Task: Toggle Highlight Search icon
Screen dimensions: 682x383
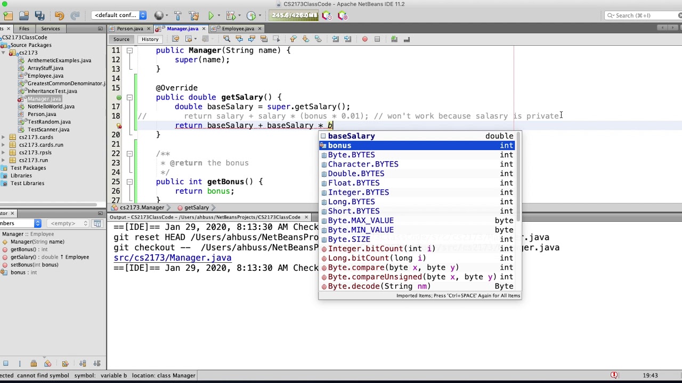Action: [263, 39]
